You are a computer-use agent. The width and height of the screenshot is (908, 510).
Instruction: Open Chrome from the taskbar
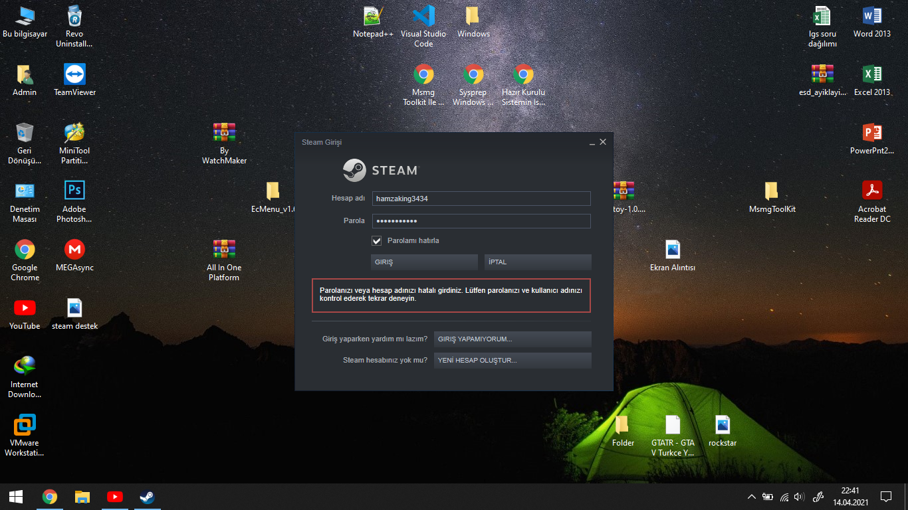click(x=49, y=497)
